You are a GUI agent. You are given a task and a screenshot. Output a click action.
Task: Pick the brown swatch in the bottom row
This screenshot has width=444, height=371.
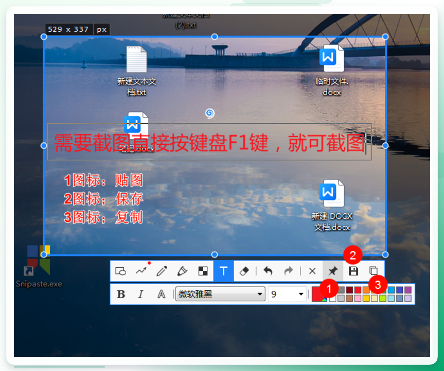(349, 299)
